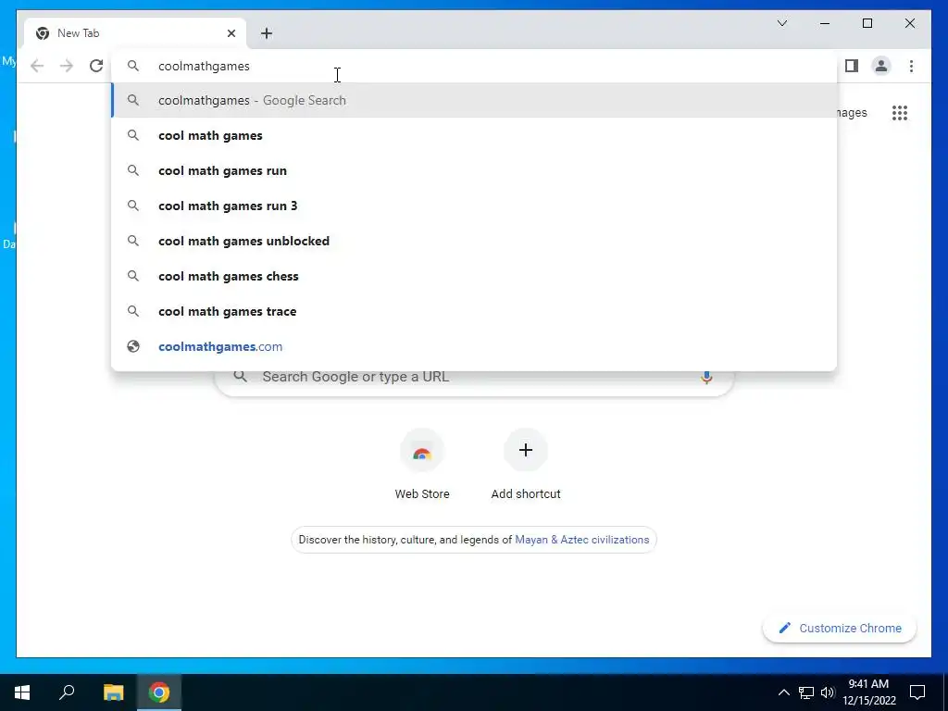
Task: Click the Google search box on page
Action: click(474, 378)
